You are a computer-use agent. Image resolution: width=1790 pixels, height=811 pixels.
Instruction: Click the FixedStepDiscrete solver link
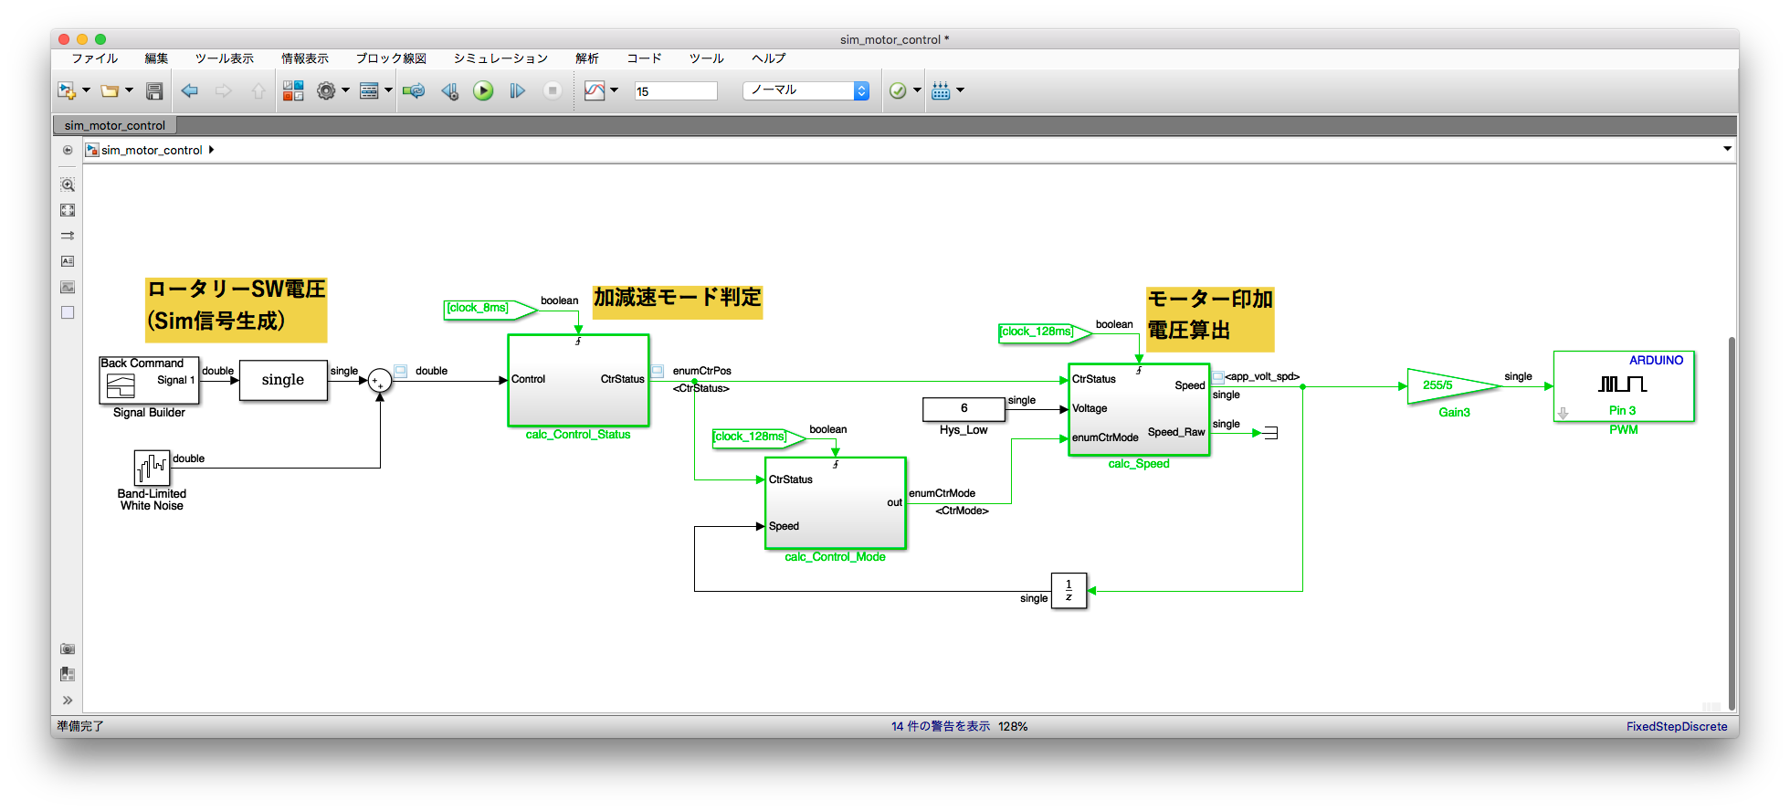[x=1677, y=726]
